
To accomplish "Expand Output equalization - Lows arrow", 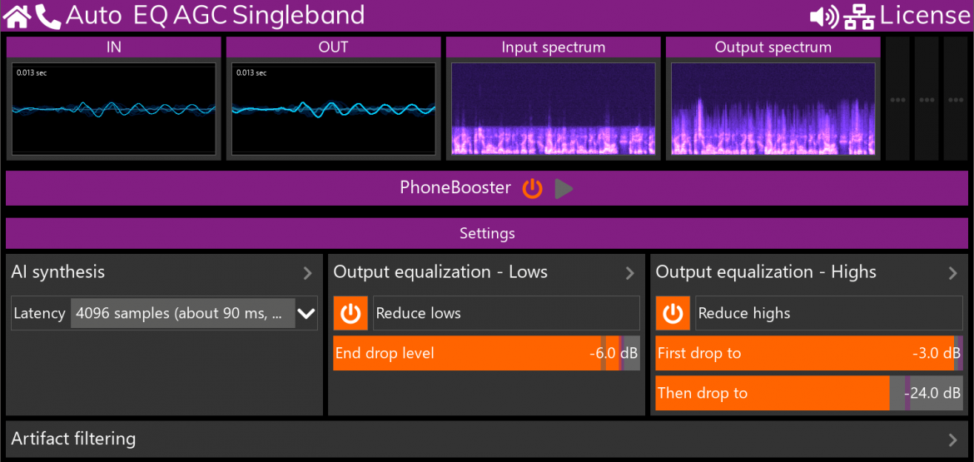I will pyautogui.click(x=630, y=272).
